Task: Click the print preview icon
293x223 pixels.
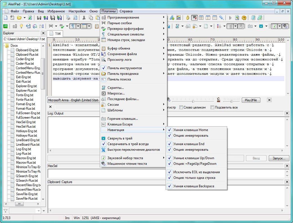Action: click(75, 18)
